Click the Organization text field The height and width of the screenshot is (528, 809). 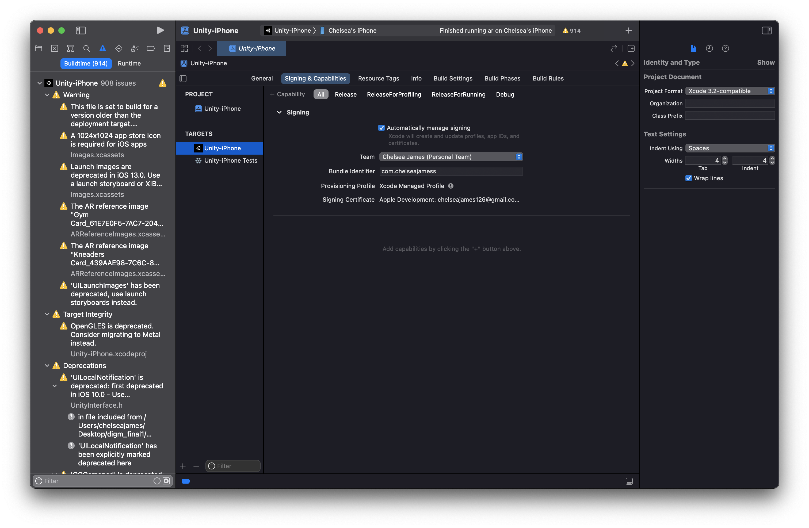(730, 103)
